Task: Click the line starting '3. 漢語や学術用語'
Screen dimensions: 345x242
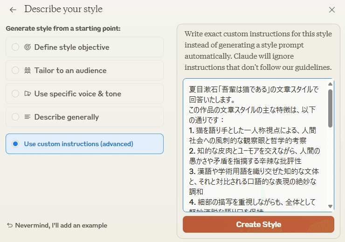Action: (x=254, y=171)
